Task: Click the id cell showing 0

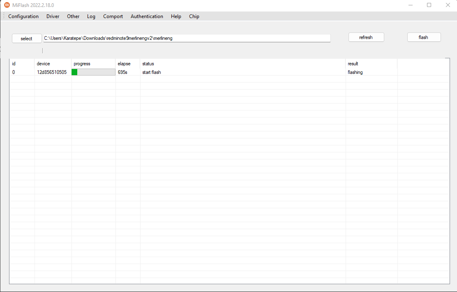Action: [x=22, y=72]
